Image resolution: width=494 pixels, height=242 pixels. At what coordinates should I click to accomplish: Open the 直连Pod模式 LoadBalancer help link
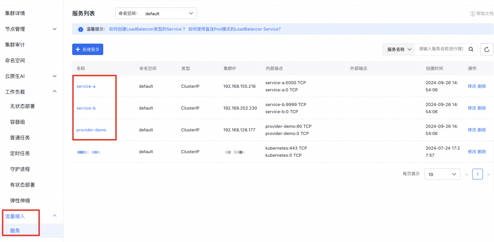pyautogui.click(x=234, y=29)
